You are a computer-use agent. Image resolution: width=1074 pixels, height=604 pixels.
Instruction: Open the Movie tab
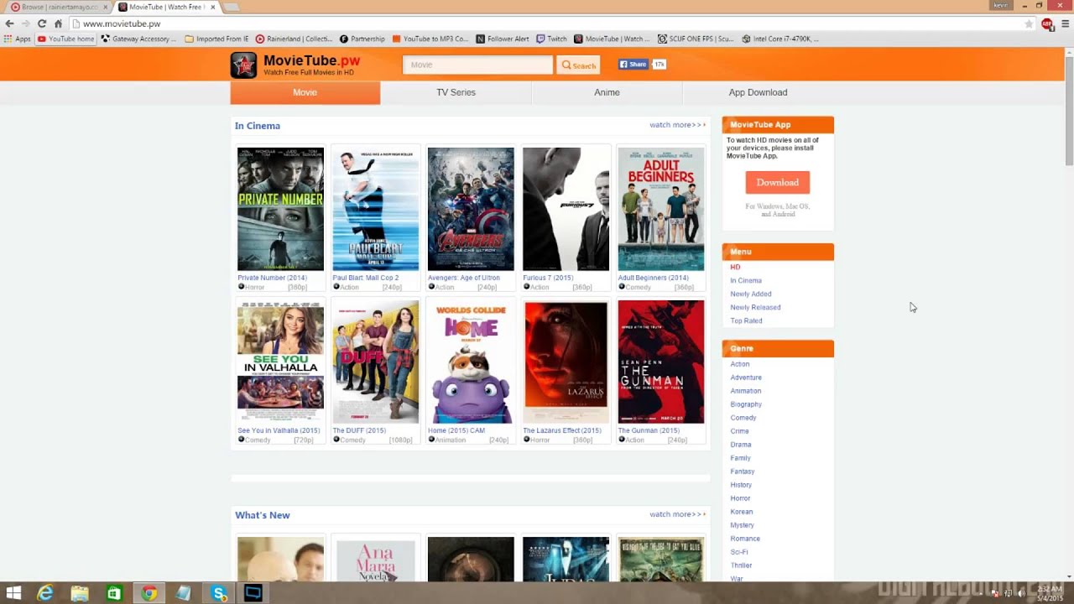[x=305, y=92]
